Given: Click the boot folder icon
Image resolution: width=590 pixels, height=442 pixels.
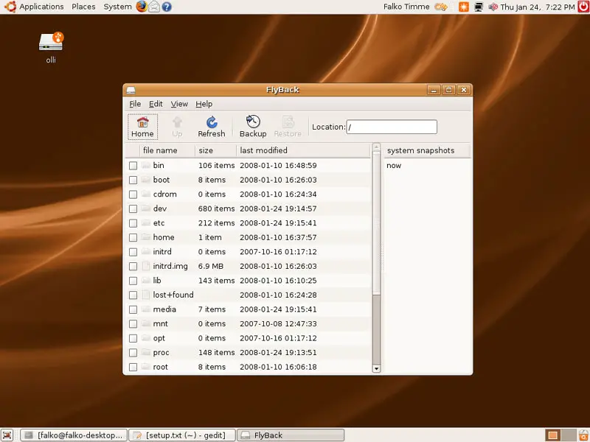Looking at the screenshot, I should click(146, 180).
